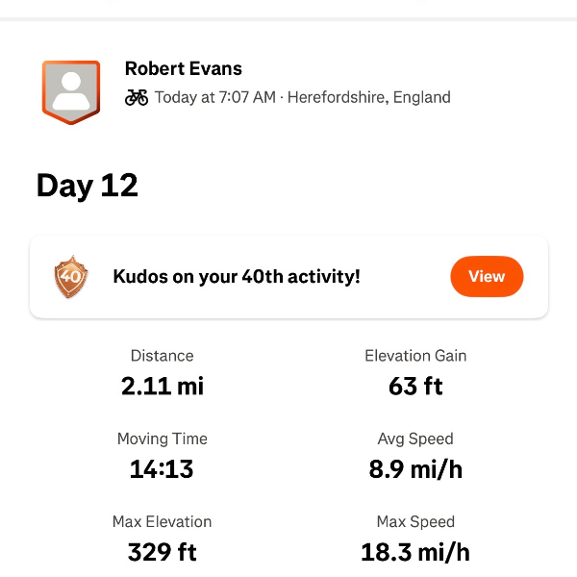
Task: Select the Avg Speed 8.9 mi/h value
Action: click(x=415, y=469)
